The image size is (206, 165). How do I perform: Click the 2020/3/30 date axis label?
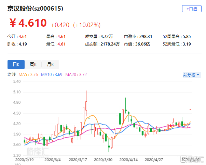[x=103, y=160]
